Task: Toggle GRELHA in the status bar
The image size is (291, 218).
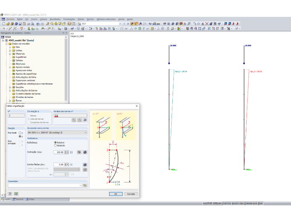Action: [x=217, y=203]
